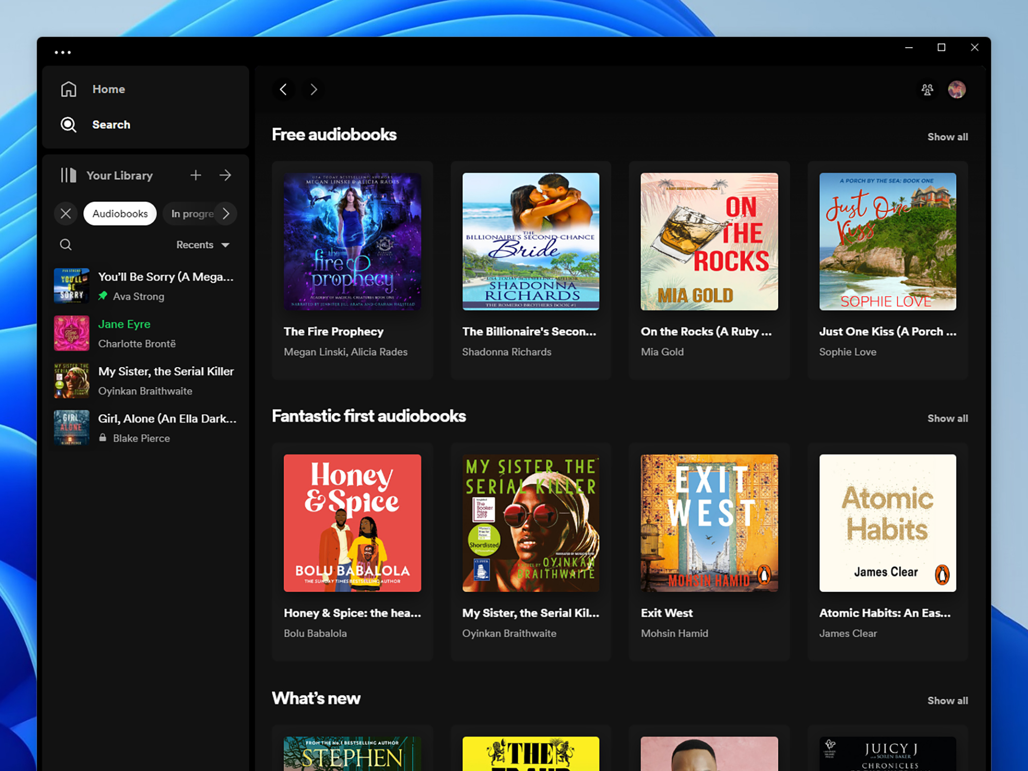Create a new playlist with the plus icon

tap(196, 175)
